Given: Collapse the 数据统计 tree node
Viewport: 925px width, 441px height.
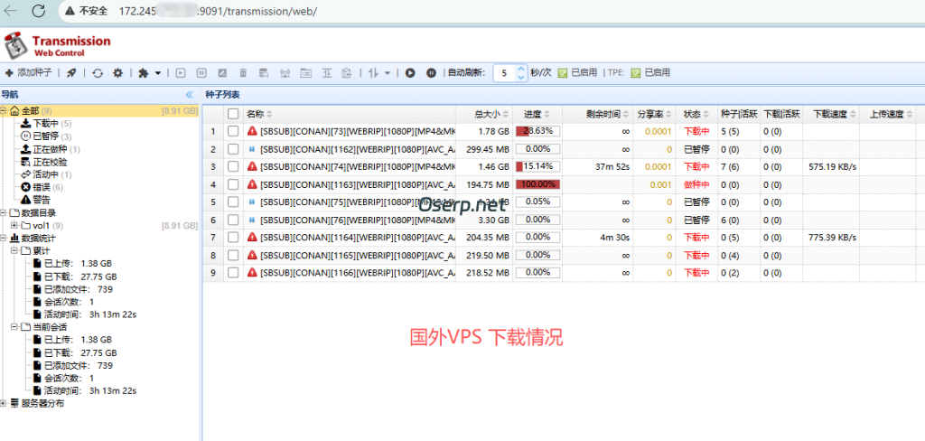Looking at the screenshot, I should (5, 239).
